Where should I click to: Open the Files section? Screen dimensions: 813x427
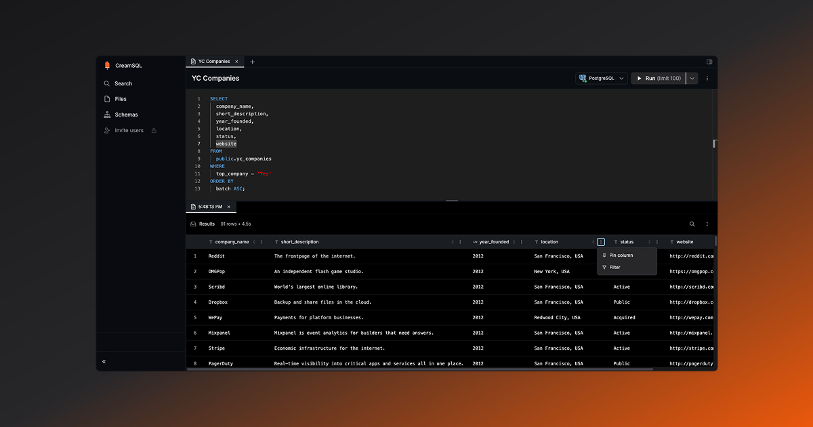pos(120,99)
